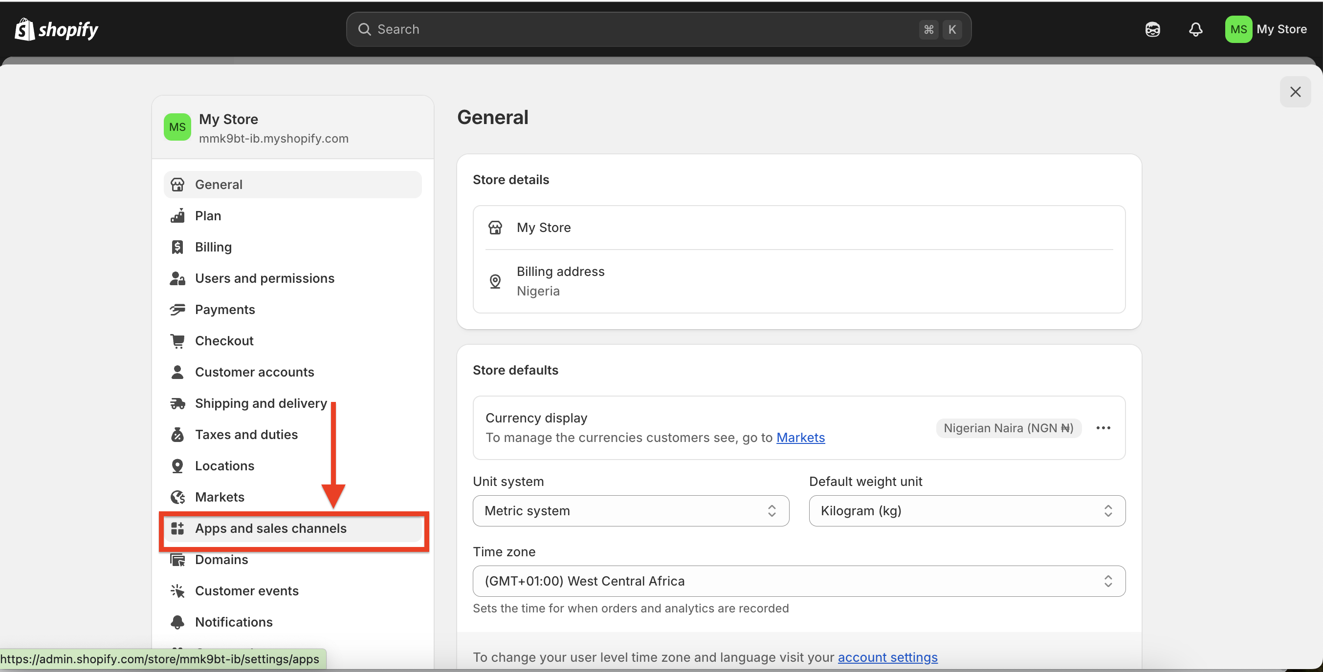Open currency display three-dot options menu

[x=1103, y=428]
